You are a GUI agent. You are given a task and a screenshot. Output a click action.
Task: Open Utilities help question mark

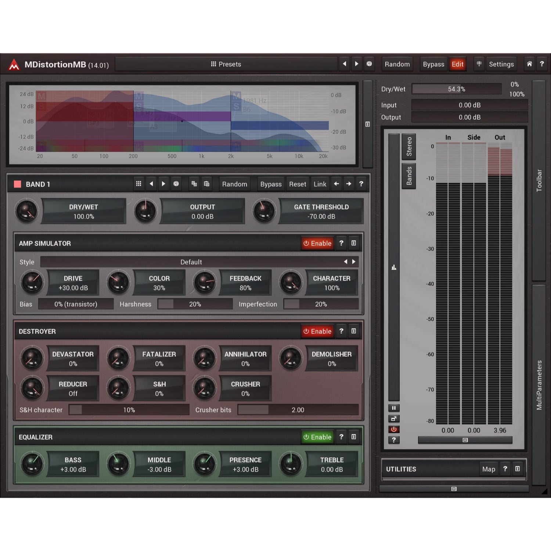tap(505, 469)
